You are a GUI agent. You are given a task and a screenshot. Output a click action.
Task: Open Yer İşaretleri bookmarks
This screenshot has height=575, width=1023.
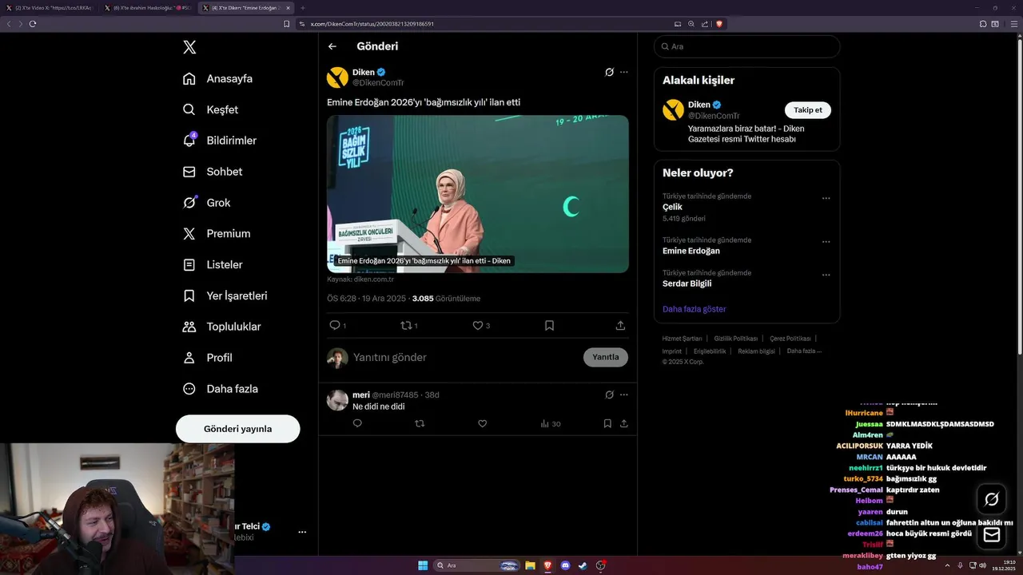pos(225,295)
